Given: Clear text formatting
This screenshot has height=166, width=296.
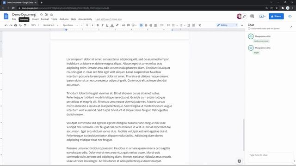Looking at the screenshot, I should pyautogui.click(x=200, y=25).
